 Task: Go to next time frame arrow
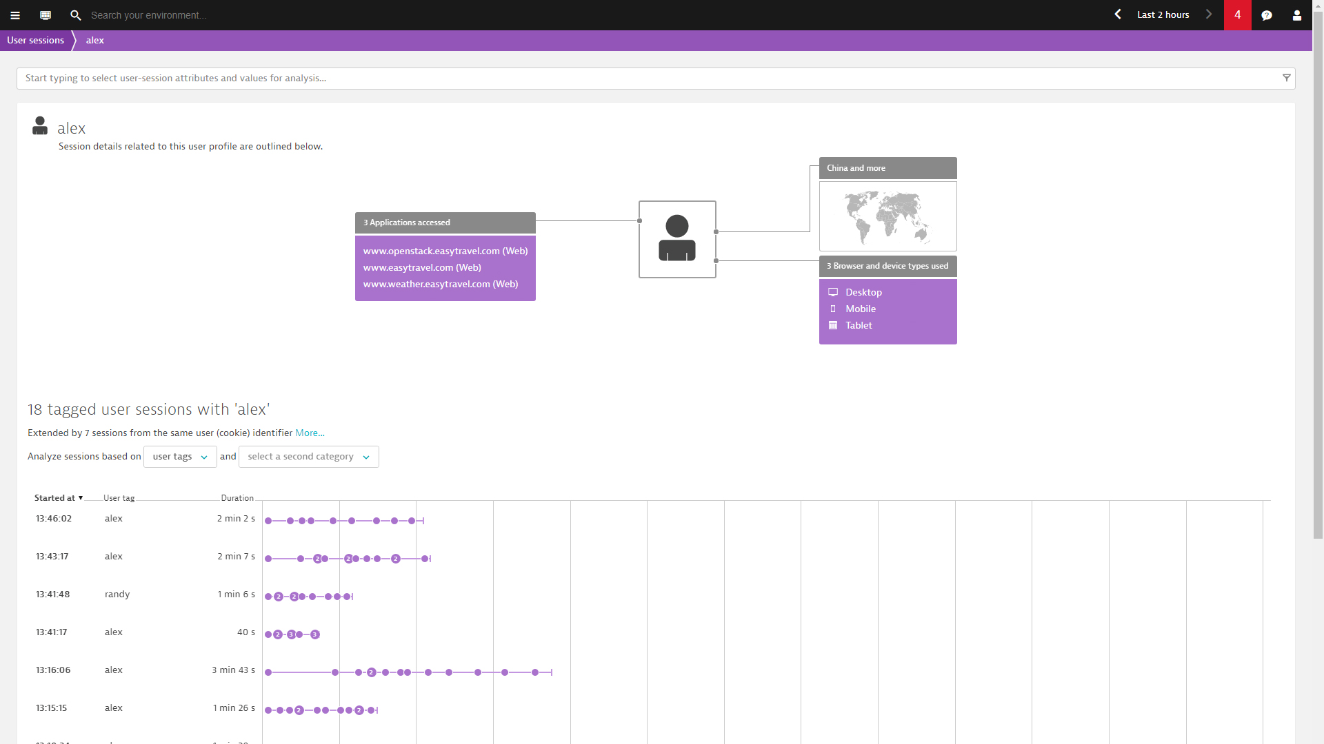click(x=1208, y=14)
